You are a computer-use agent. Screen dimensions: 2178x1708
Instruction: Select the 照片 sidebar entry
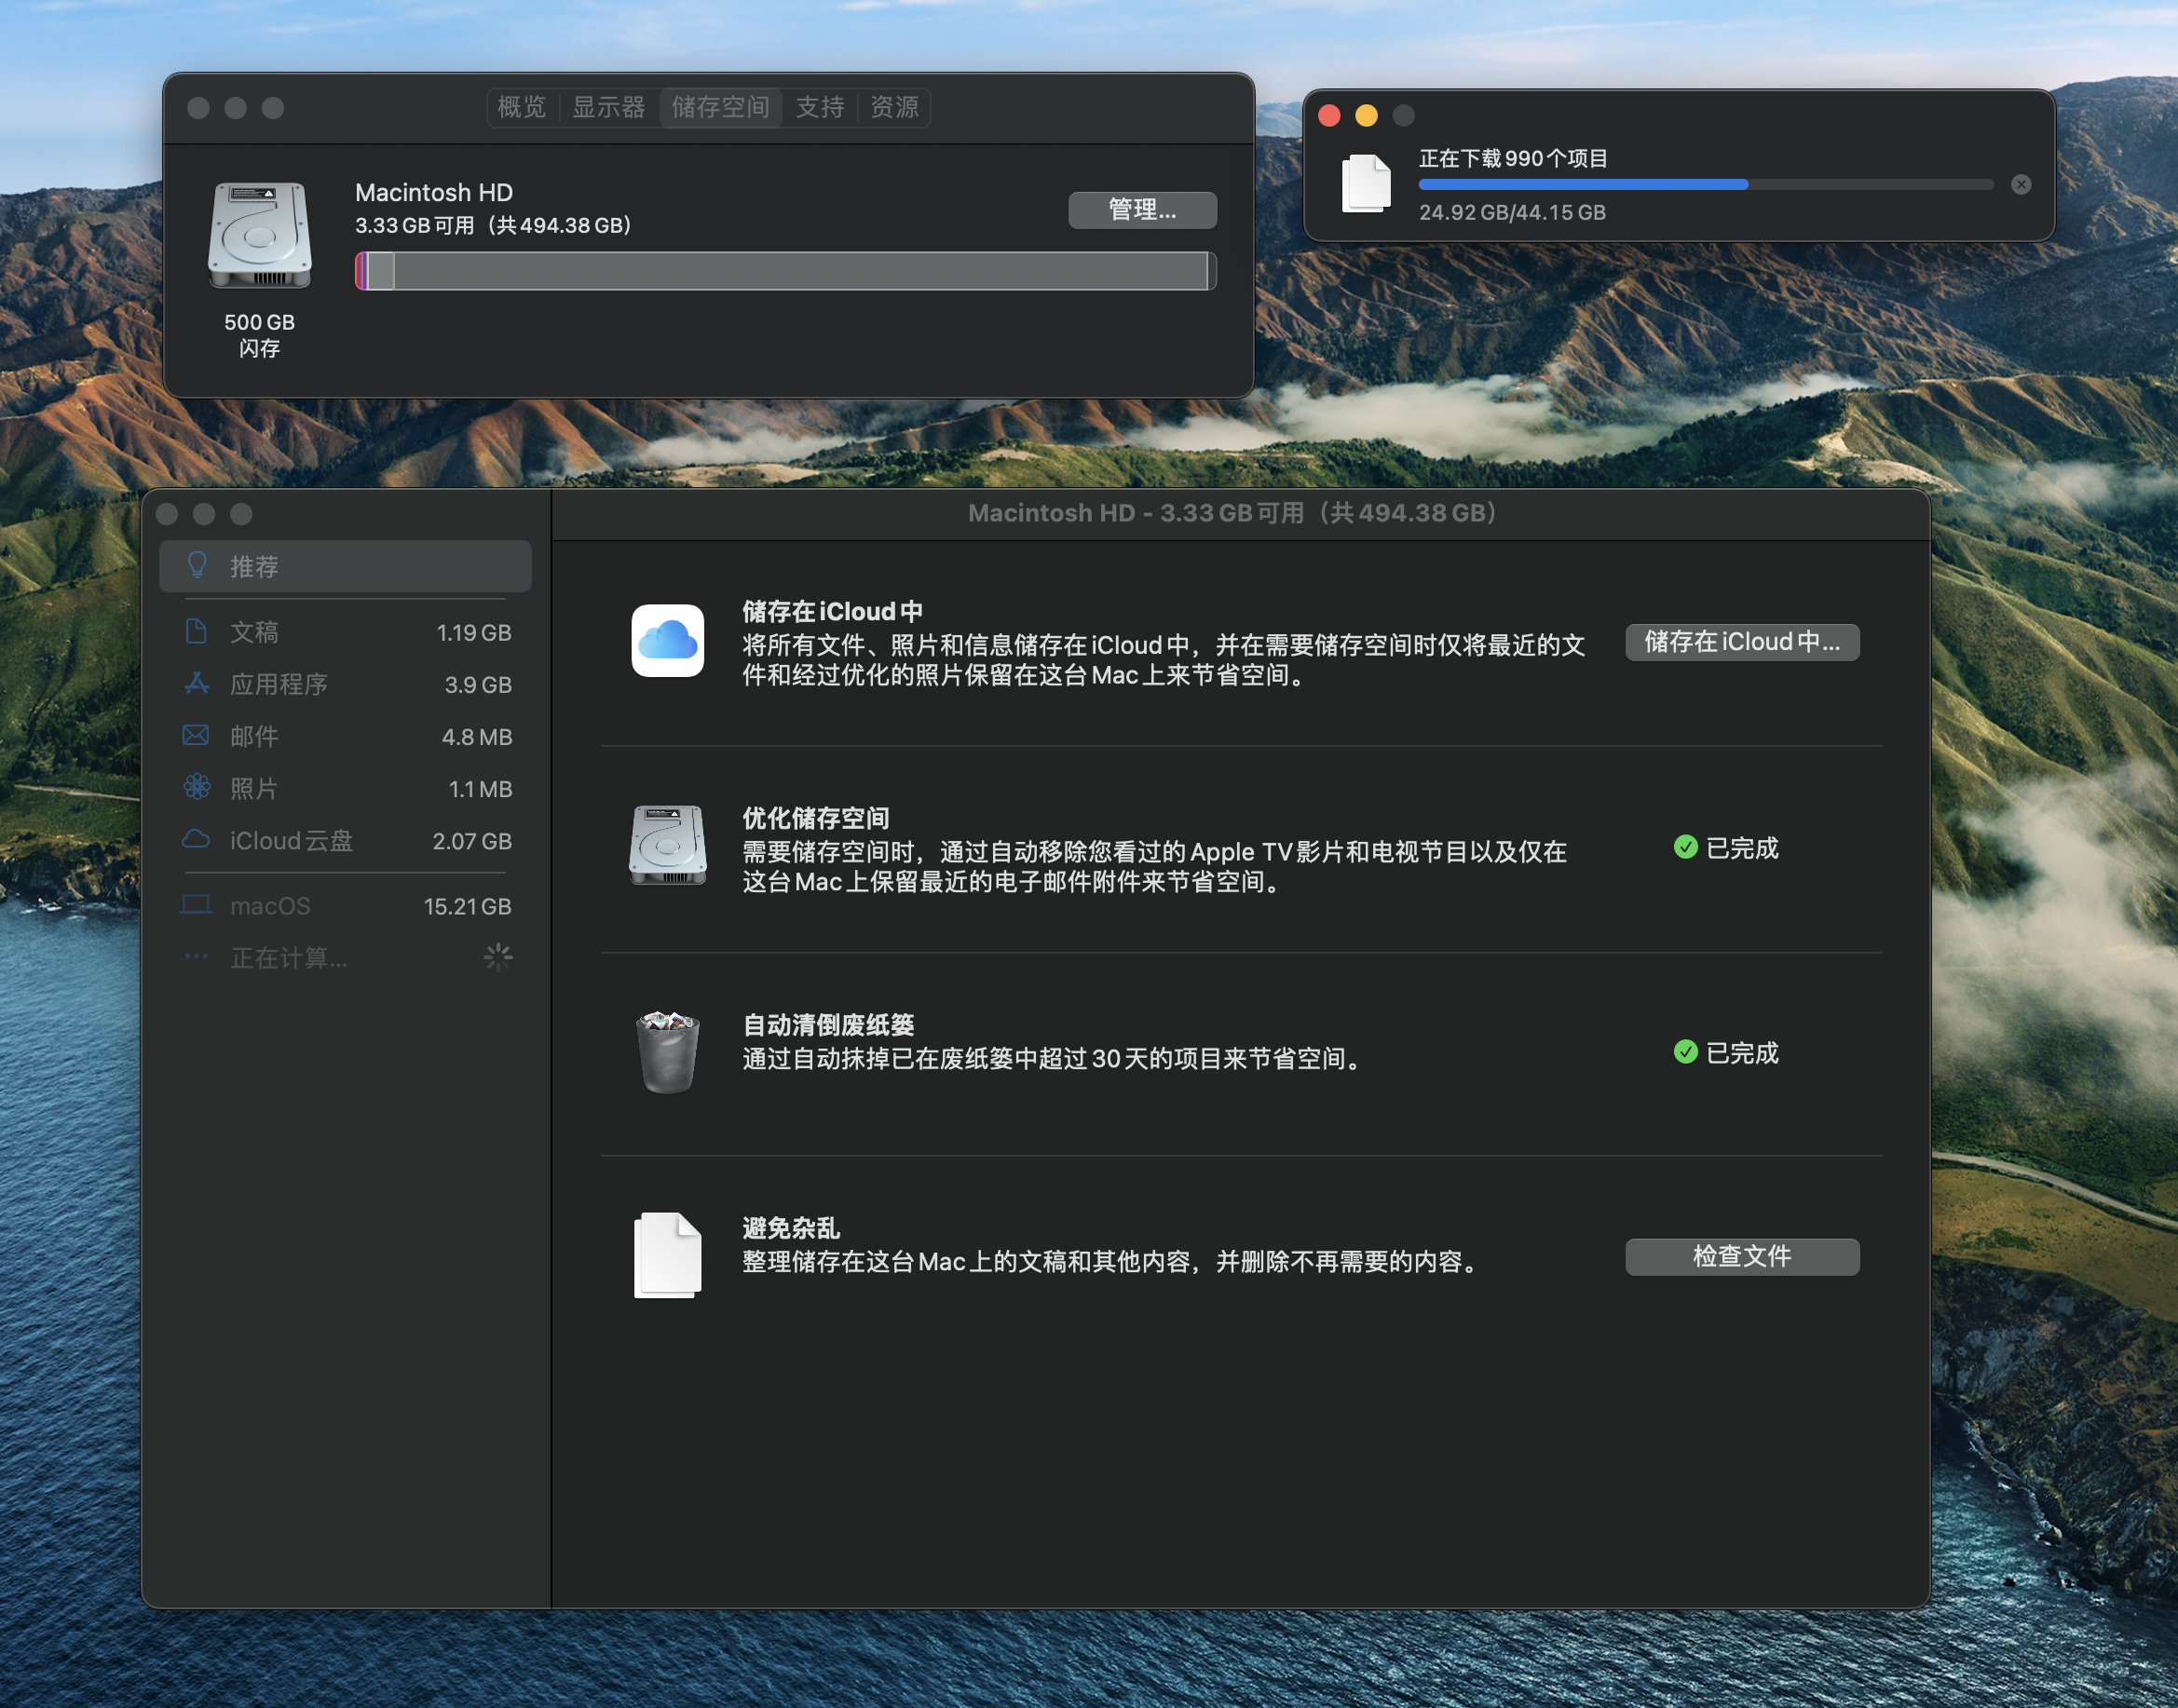(345, 789)
